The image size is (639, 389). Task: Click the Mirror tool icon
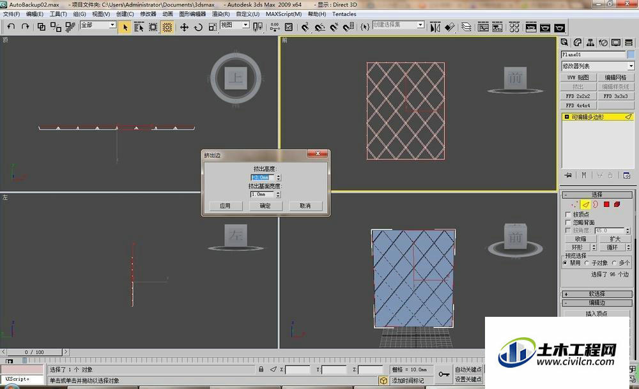point(435,27)
